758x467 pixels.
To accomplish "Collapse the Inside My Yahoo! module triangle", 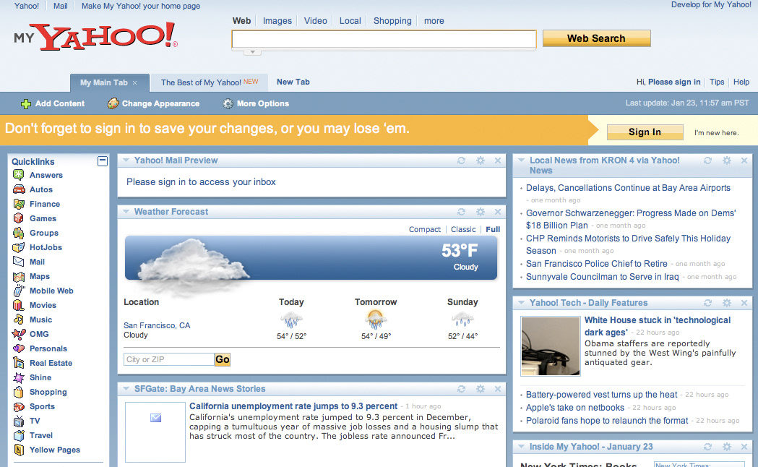I will click(x=521, y=446).
